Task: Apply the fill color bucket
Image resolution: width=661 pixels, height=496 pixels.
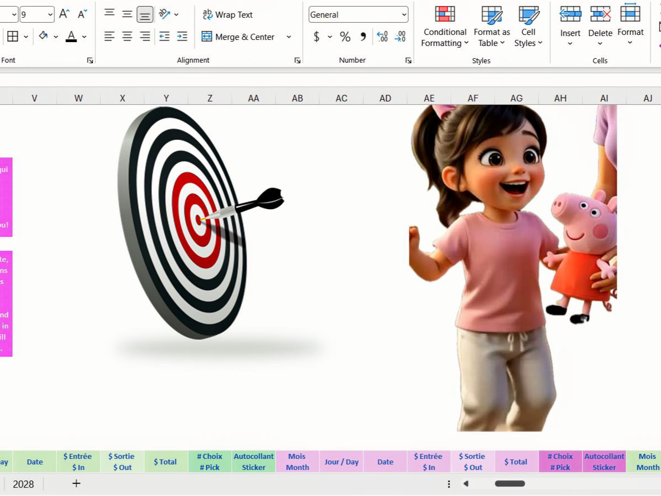Action: (43, 36)
